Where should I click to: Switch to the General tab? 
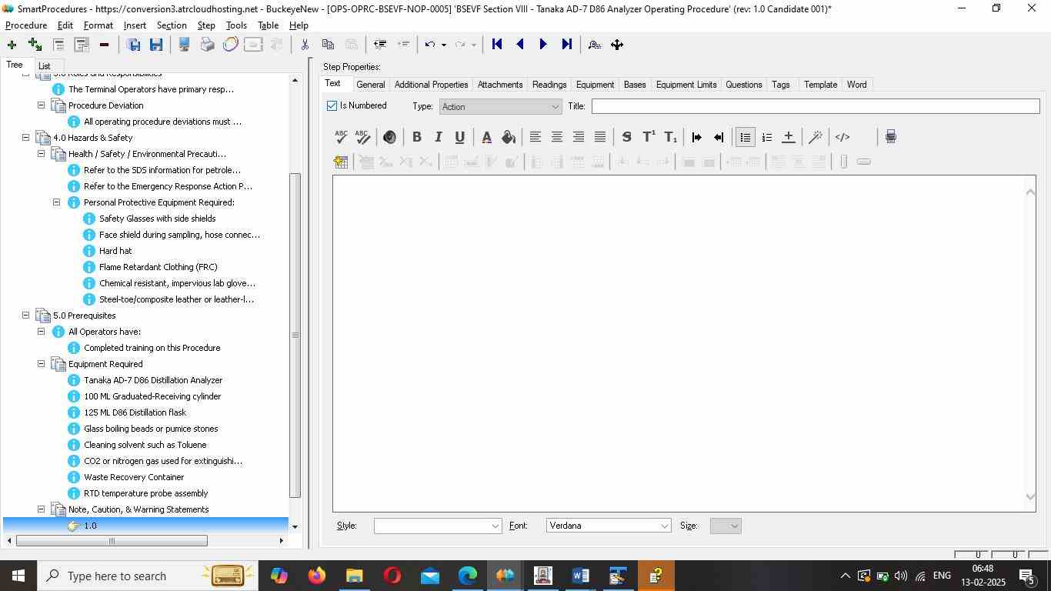370,85
